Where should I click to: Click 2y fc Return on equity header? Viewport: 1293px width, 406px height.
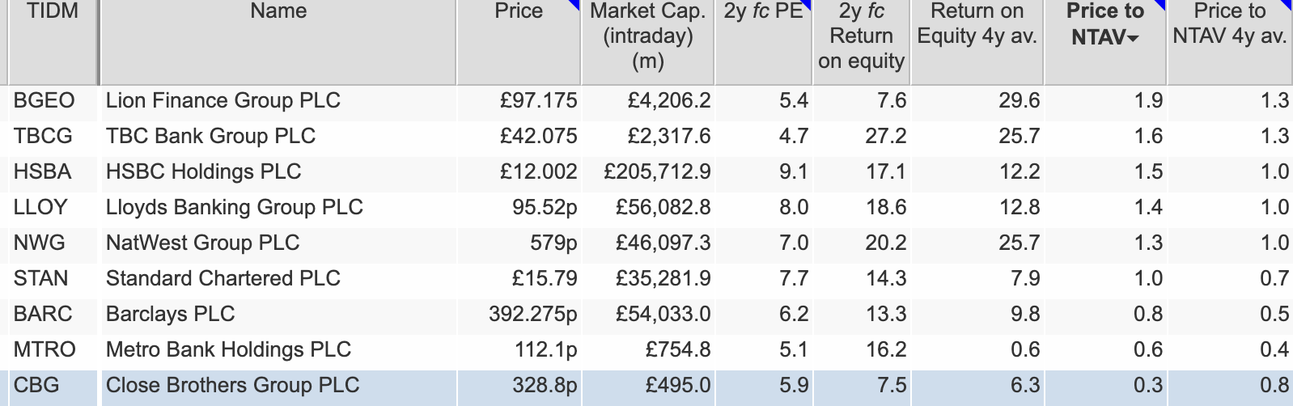click(861, 36)
